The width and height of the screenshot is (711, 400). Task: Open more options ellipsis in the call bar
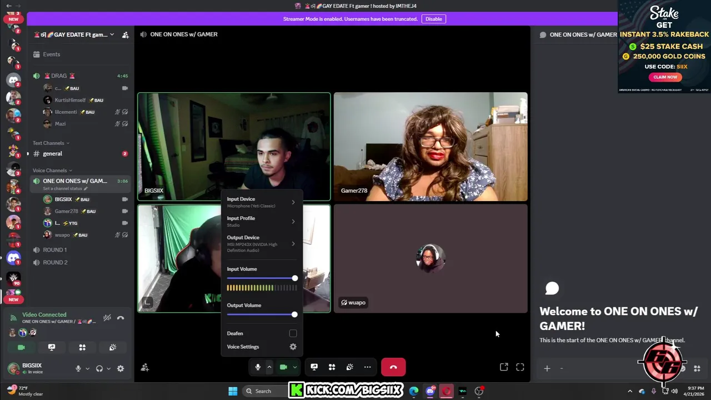coord(367,367)
